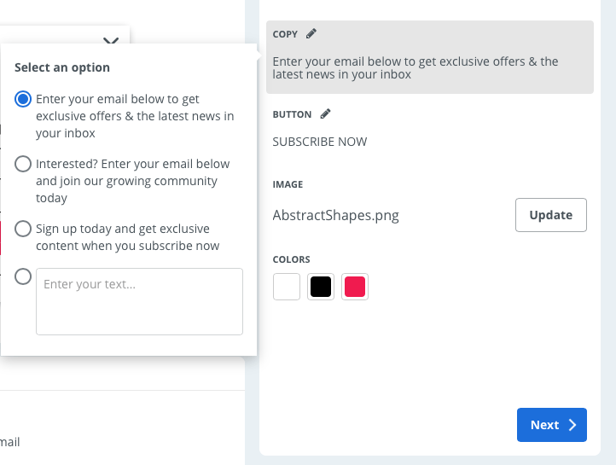Click the COPY section heading
This screenshot has height=465, width=616.
pyautogui.click(x=285, y=34)
